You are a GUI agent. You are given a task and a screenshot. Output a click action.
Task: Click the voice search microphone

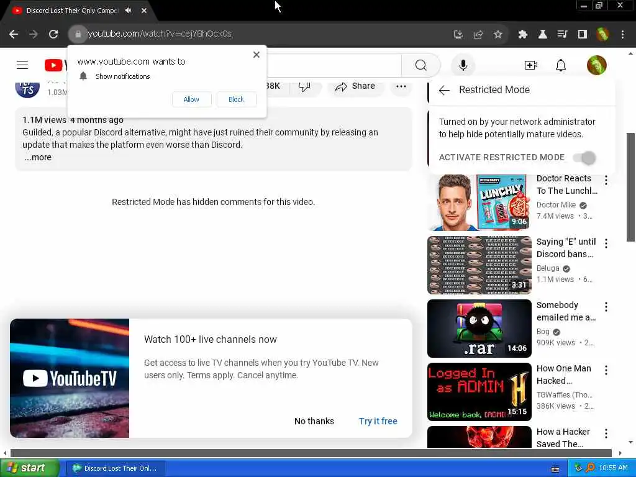(463, 65)
